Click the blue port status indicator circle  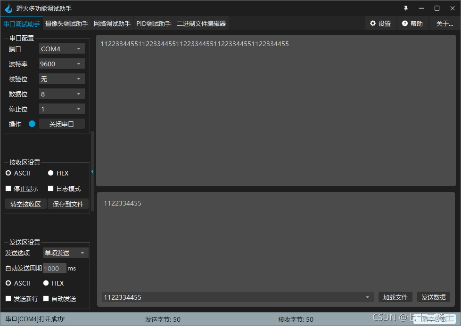tap(32, 124)
